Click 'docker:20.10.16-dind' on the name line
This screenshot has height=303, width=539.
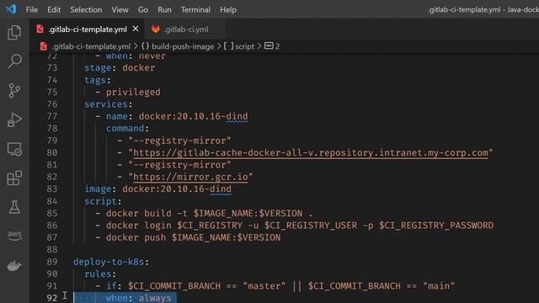[193, 116]
